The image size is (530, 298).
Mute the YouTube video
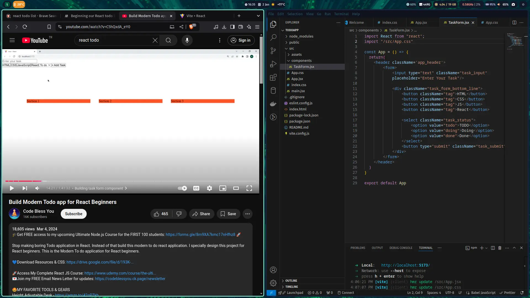click(x=37, y=188)
